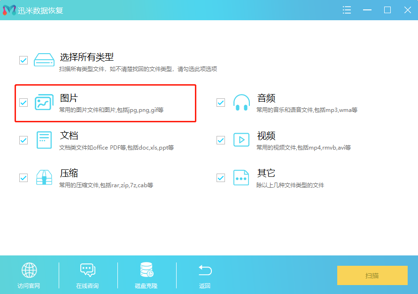Click the other files (其它) icon

tap(241, 177)
